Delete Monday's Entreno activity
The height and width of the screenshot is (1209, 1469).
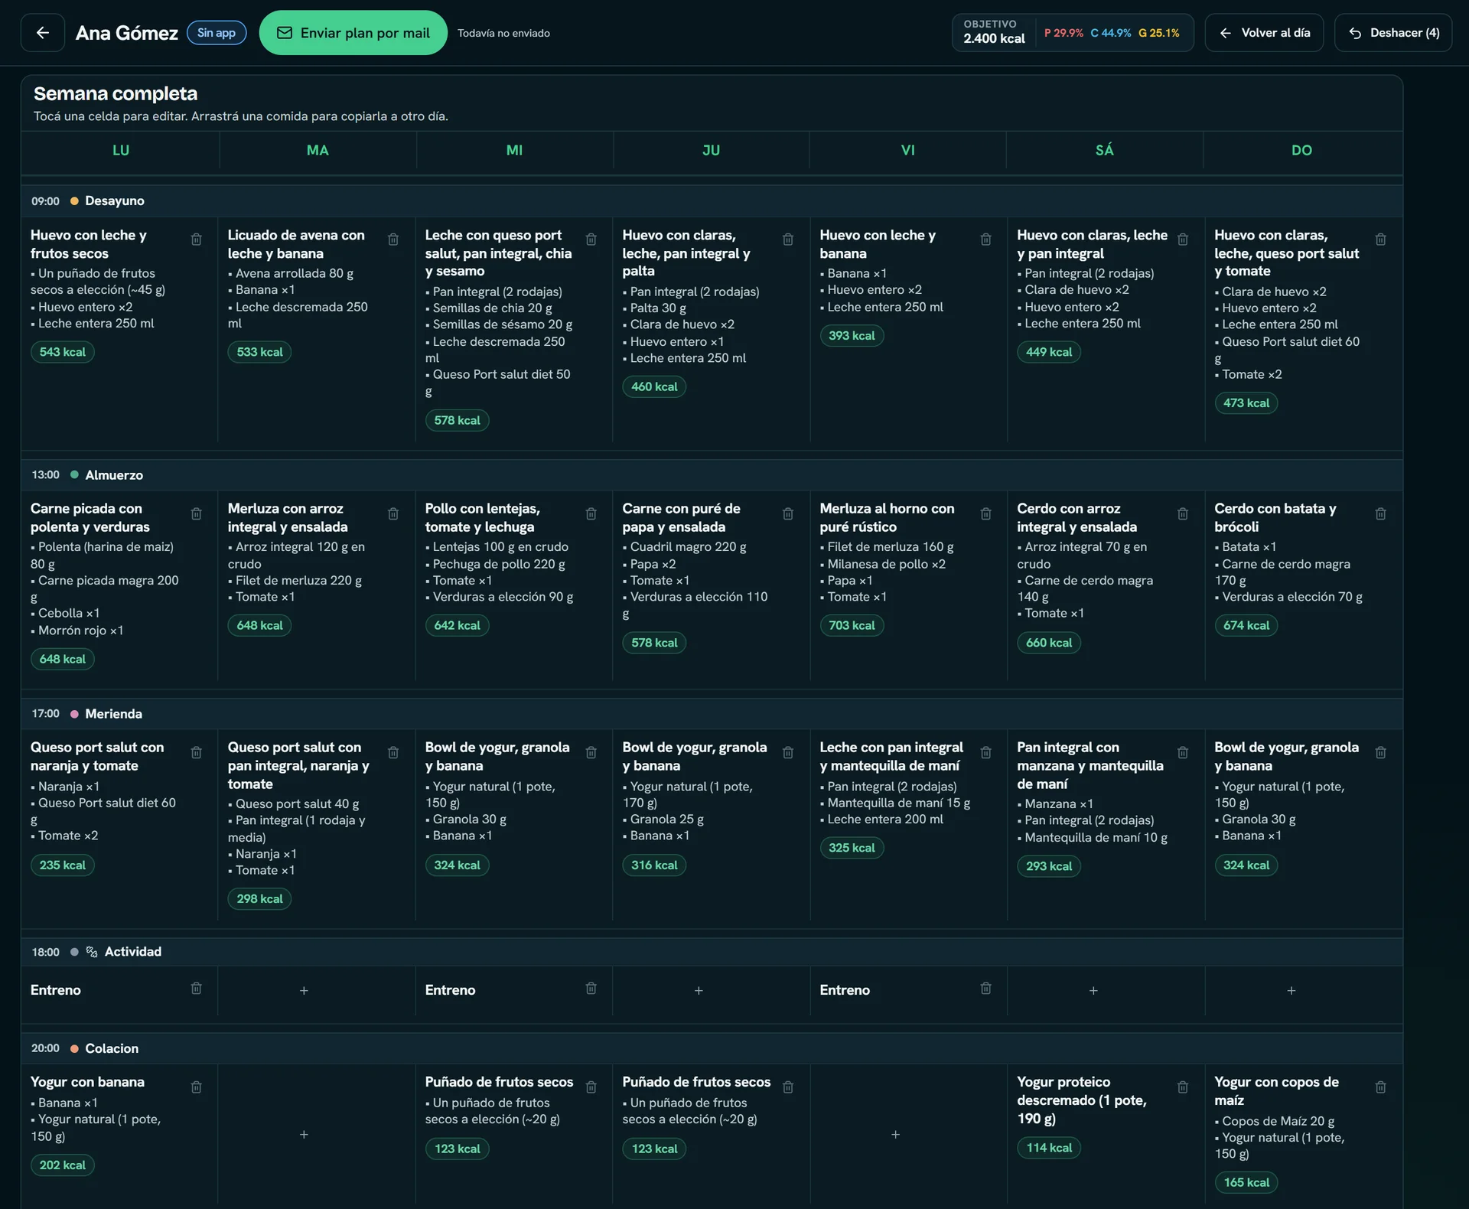pyautogui.click(x=196, y=988)
